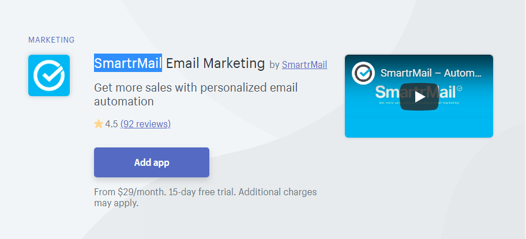
Task: Click the 4.5 rating number
Action: pyautogui.click(x=111, y=124)
